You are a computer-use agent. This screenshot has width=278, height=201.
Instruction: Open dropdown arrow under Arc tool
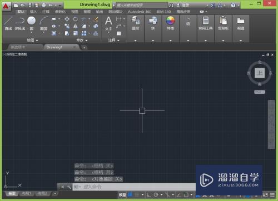point(44,33)
